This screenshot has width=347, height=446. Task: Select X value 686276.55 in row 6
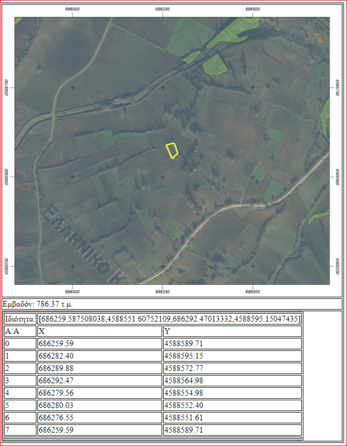(99, 418)
